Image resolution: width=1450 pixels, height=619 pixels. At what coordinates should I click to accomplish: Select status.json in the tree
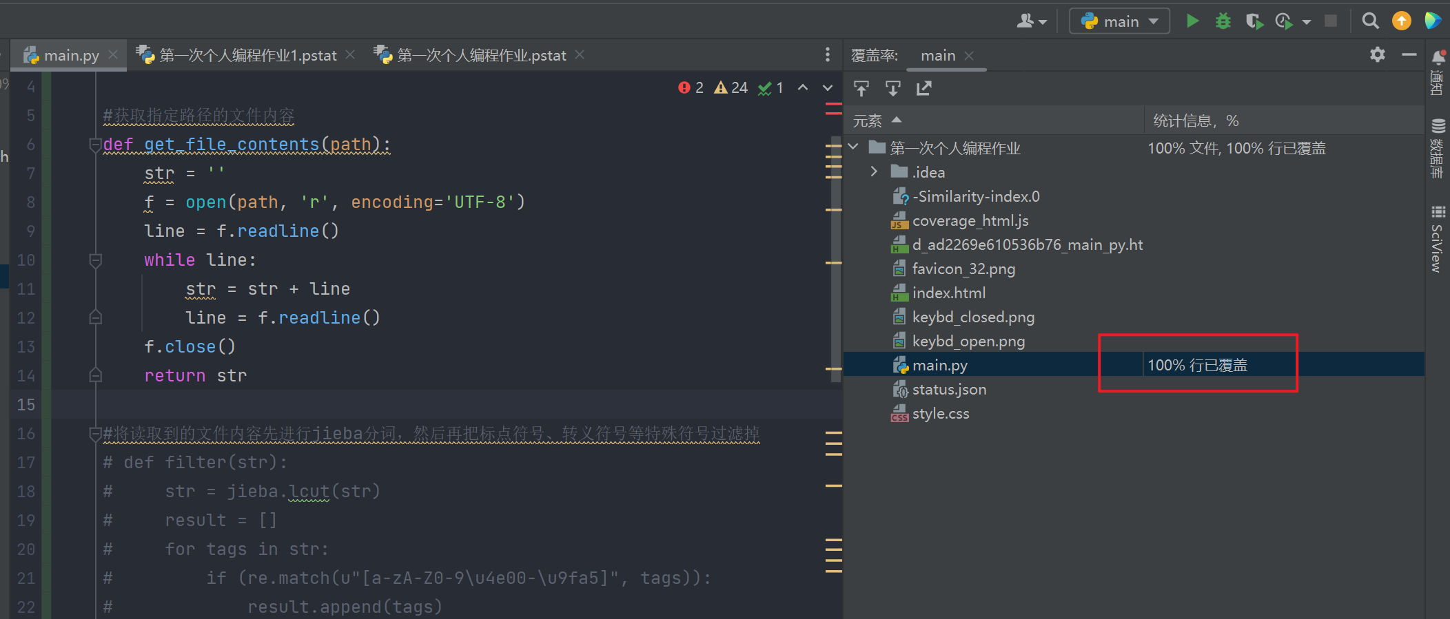948,390
